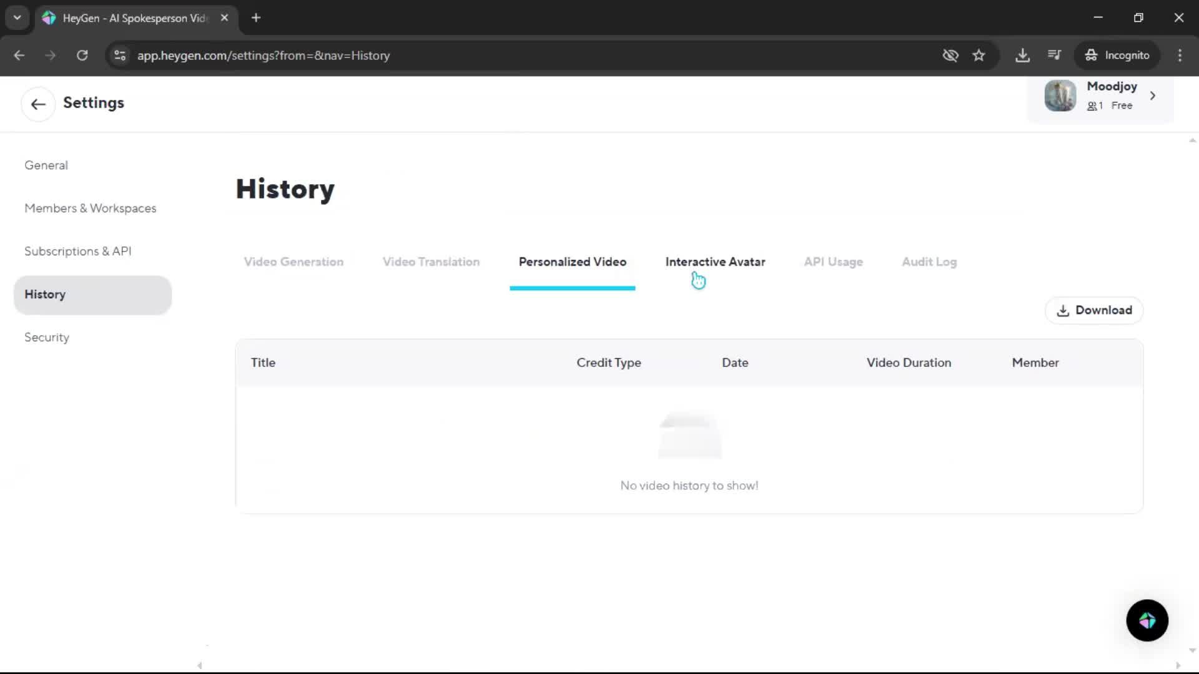Click the tracking protection eye icon
This screenshot has width=1199, height=674.
point(950,56)
